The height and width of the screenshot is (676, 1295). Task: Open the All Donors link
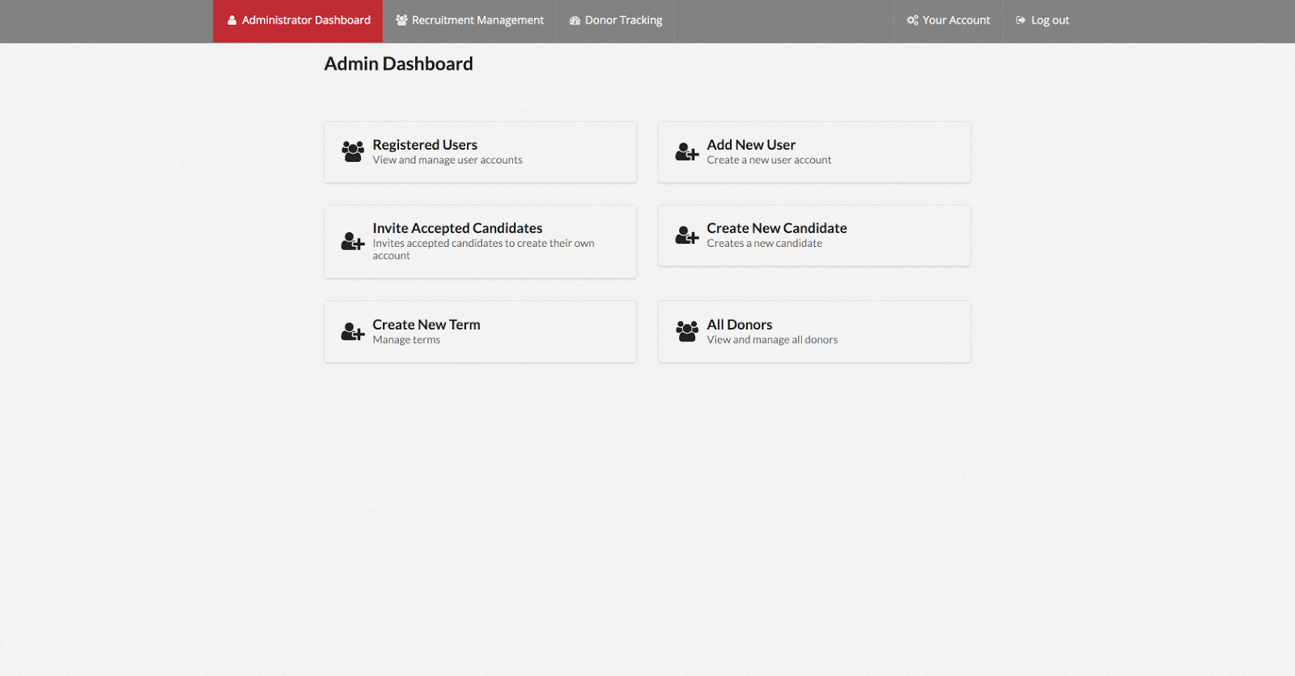tap(740, 325)
